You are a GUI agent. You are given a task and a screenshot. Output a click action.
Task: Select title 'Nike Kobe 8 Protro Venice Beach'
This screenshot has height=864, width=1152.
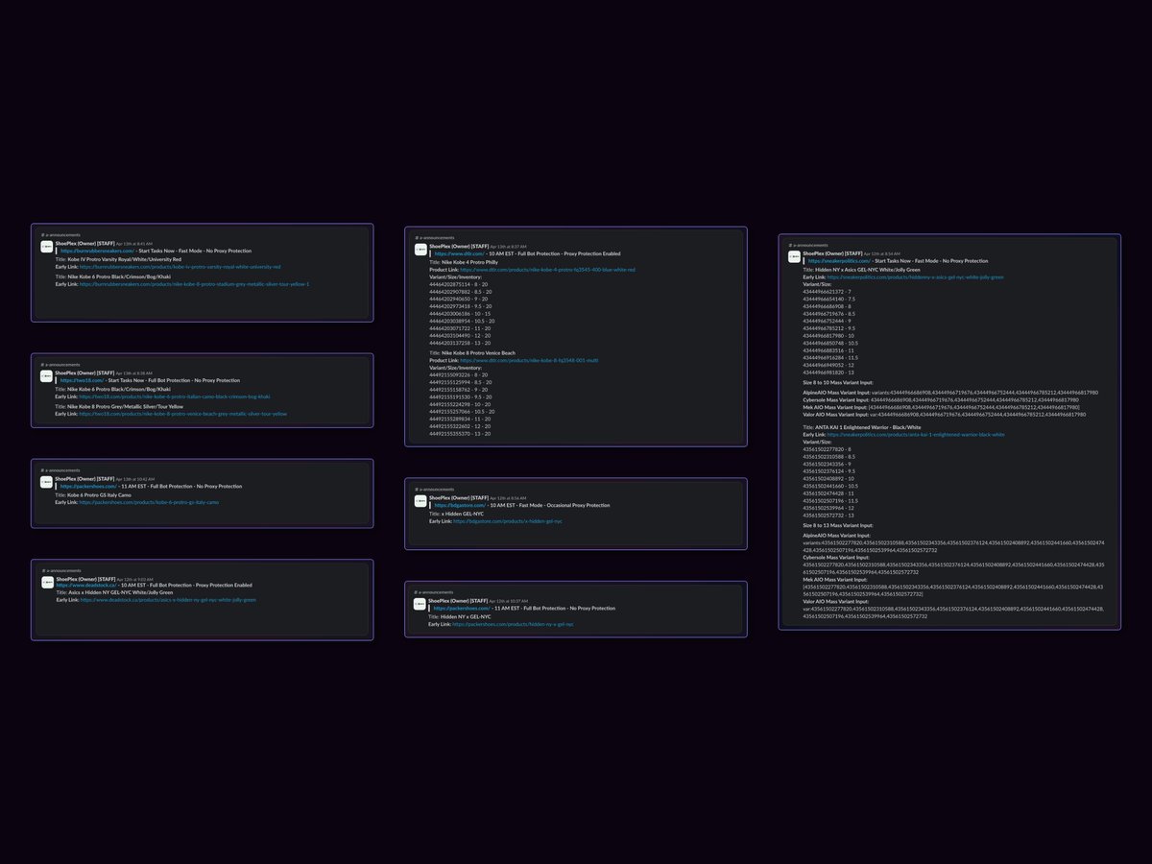(x=478, y=353)
